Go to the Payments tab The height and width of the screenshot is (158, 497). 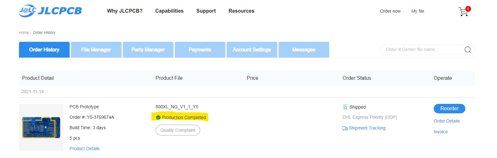tap(200, 50)
